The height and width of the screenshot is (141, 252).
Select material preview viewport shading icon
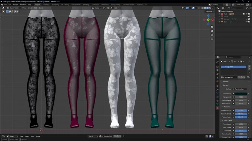[208, 8]
